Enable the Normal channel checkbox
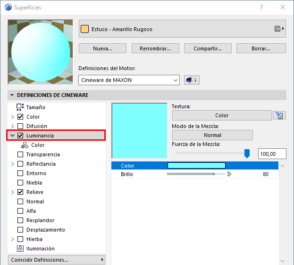This screenshot has height=265, width=294. tap(20, 201)
